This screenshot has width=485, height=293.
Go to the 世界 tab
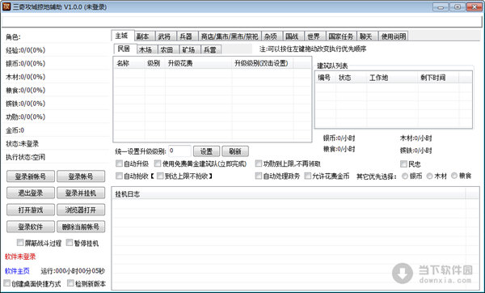coord(314,36)
